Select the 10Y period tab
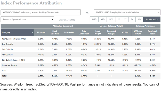Screen dimensions: 161x94 tap(139, 20)
